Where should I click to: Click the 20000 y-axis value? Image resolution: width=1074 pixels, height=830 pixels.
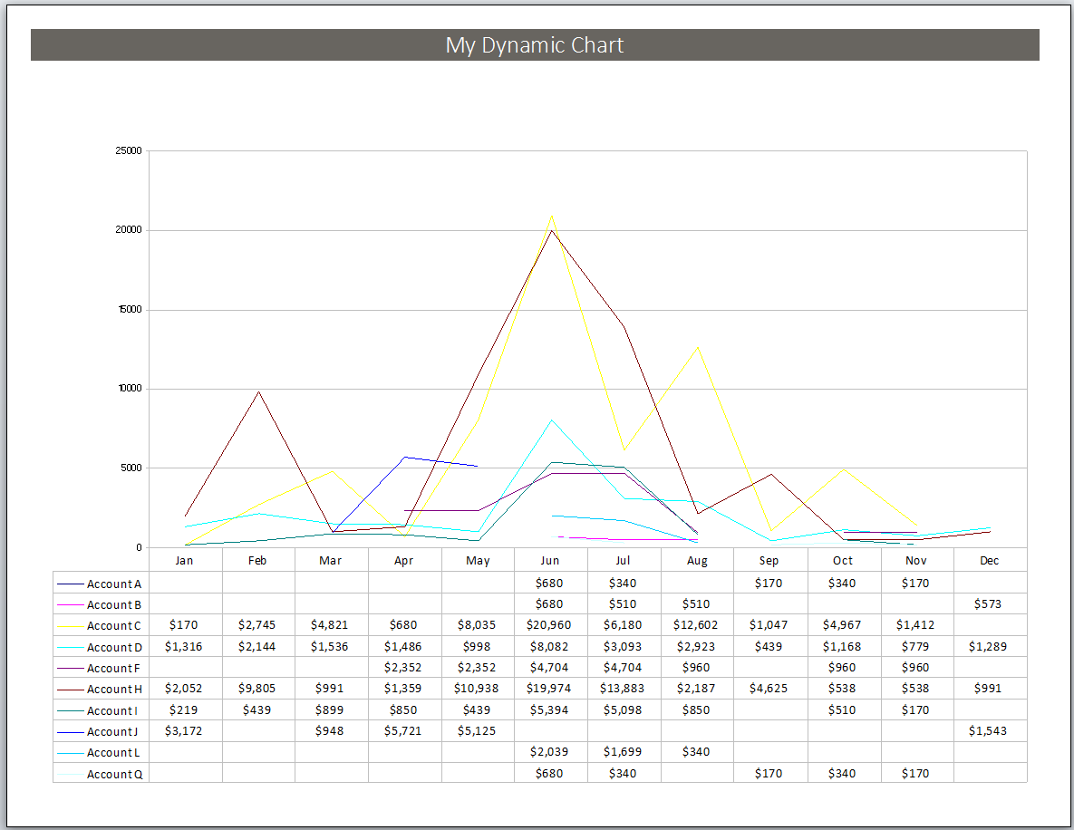(x=129, y=229)
